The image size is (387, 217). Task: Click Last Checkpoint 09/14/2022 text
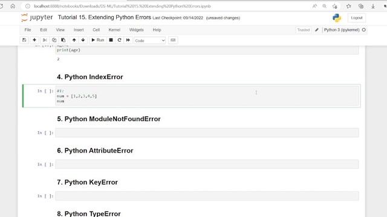tap(178, 17)
